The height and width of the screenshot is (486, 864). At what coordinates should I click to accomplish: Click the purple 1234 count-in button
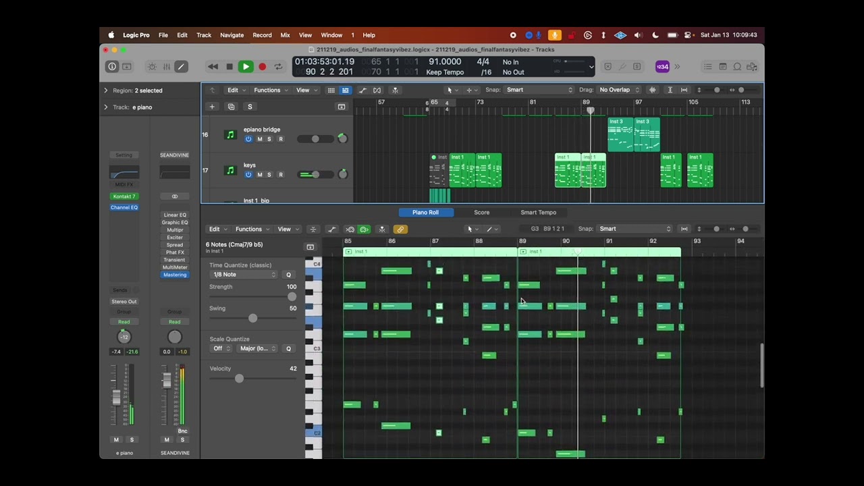pyautogui.click(x=662, y=67)
